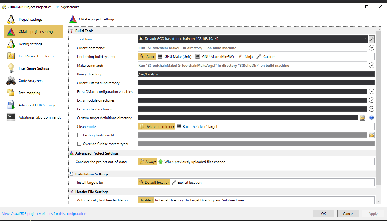This screenshot has height=221, width=387.
Task: Choose GNU Make (Unix) build system
Action: [175, 57]
